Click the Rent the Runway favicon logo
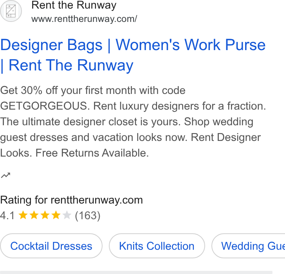Image resolution: width=285 pixels, height=274 pixels. coord(11,11)
